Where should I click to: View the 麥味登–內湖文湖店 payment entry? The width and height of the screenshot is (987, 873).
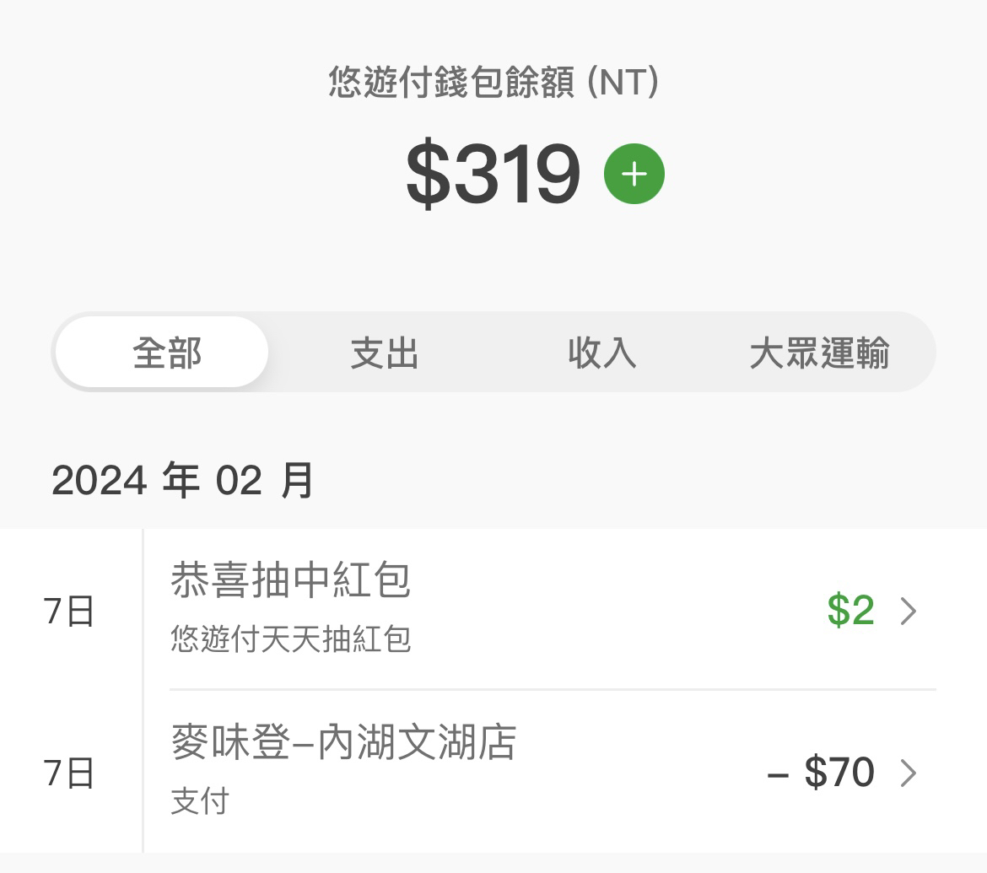(x=343, y=742)
